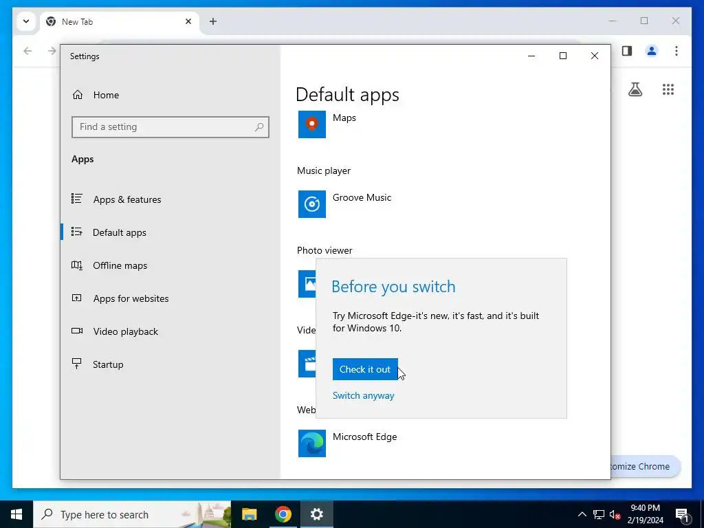Screen dimensions: 704x528
Task: Click the Maps app icon
Action: pos(312,124)
